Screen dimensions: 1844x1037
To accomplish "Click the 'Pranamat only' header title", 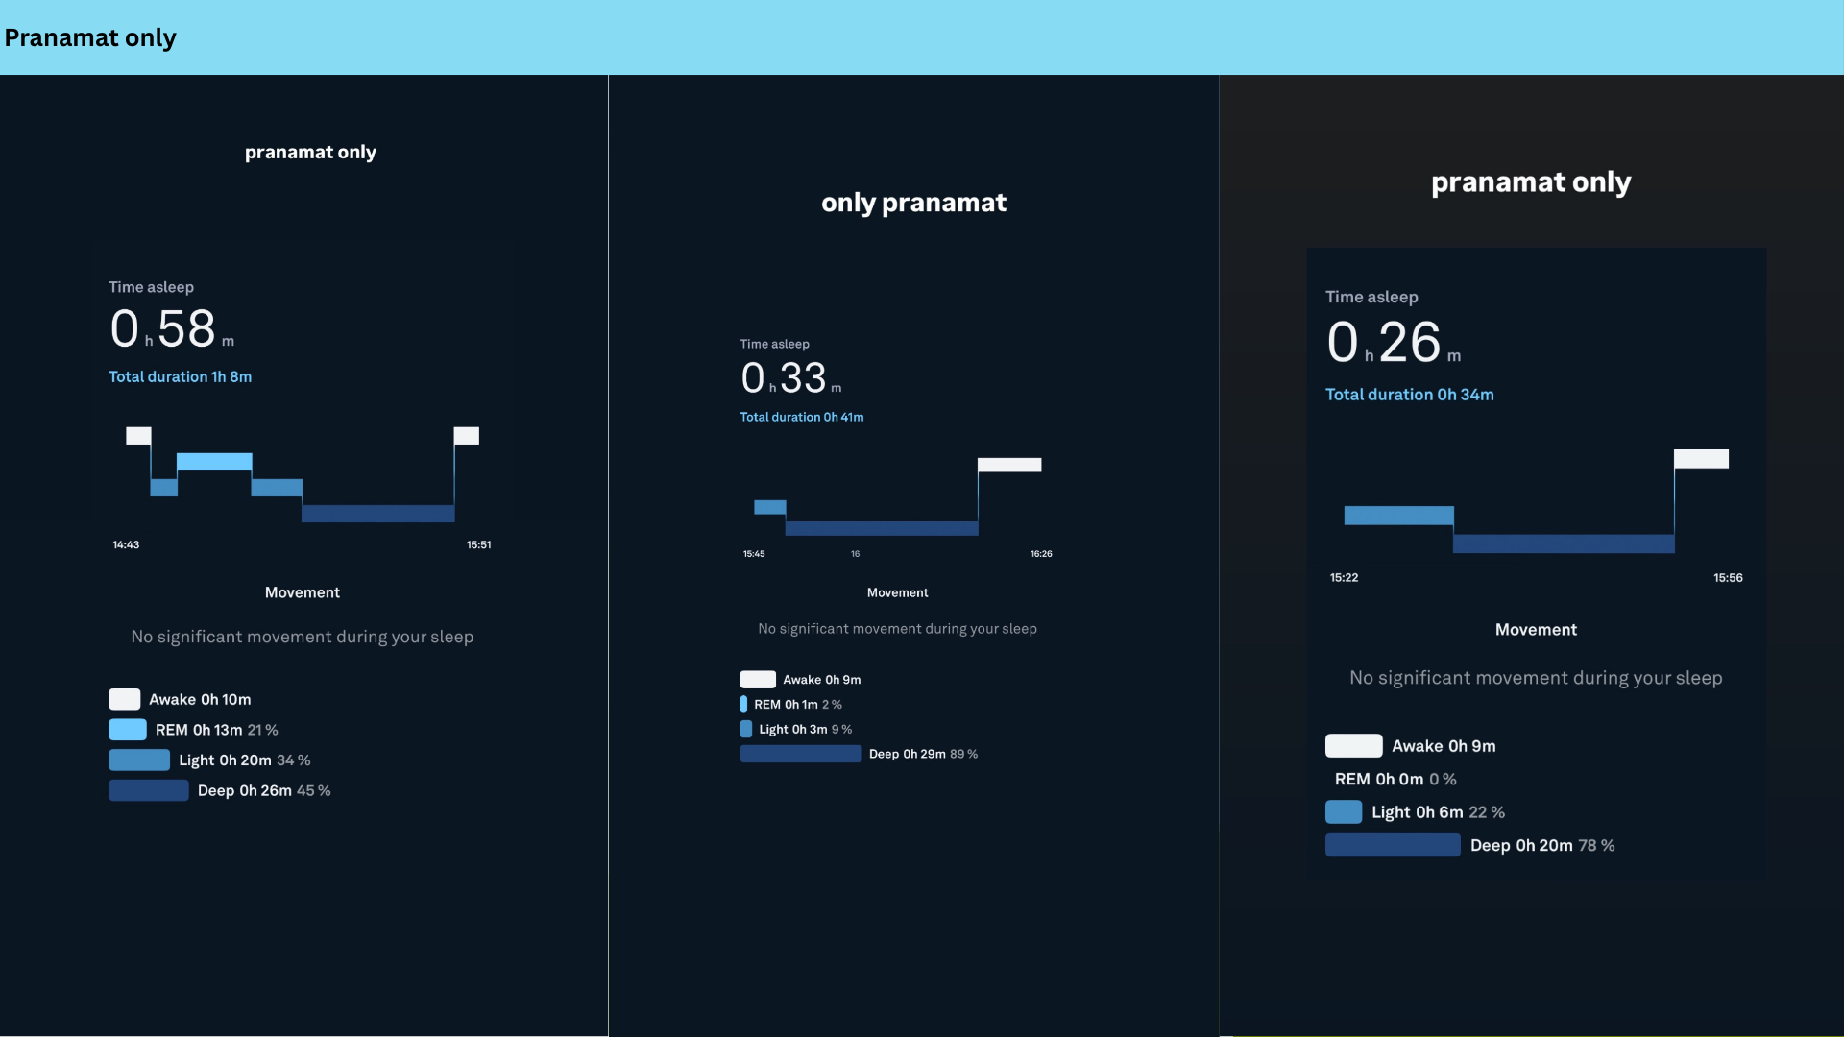I will [90, 37].
